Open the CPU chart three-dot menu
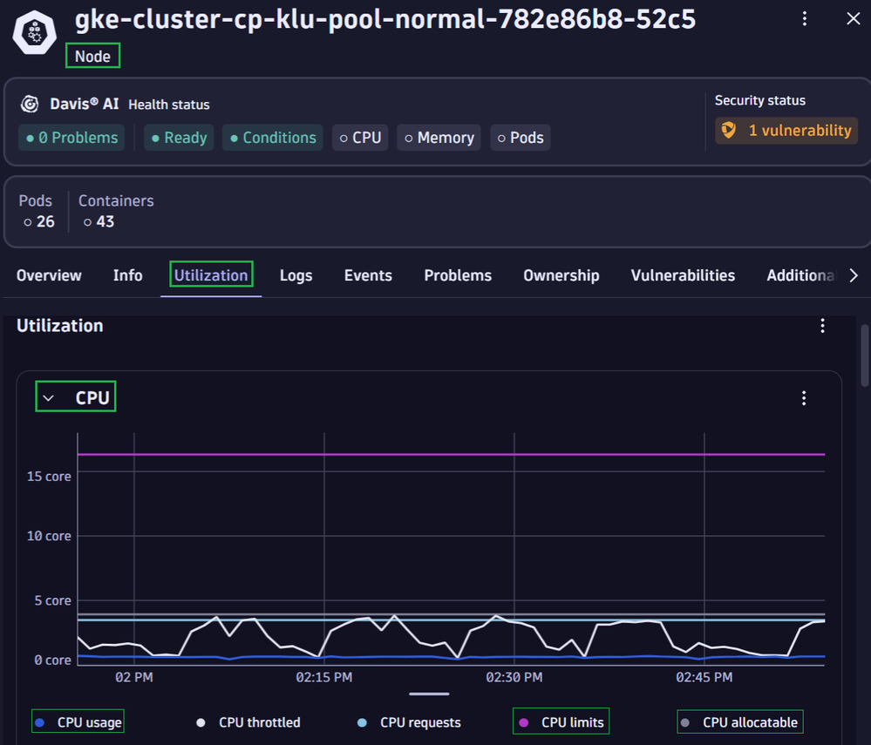This screenshot has width=871, height=745. (803, 398)
